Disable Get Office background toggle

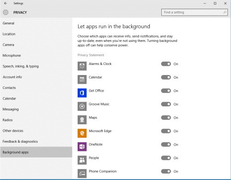click(x=166, y=91)
